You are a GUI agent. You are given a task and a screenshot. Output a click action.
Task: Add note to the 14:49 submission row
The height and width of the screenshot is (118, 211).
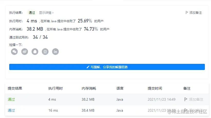tap(194, 99)
